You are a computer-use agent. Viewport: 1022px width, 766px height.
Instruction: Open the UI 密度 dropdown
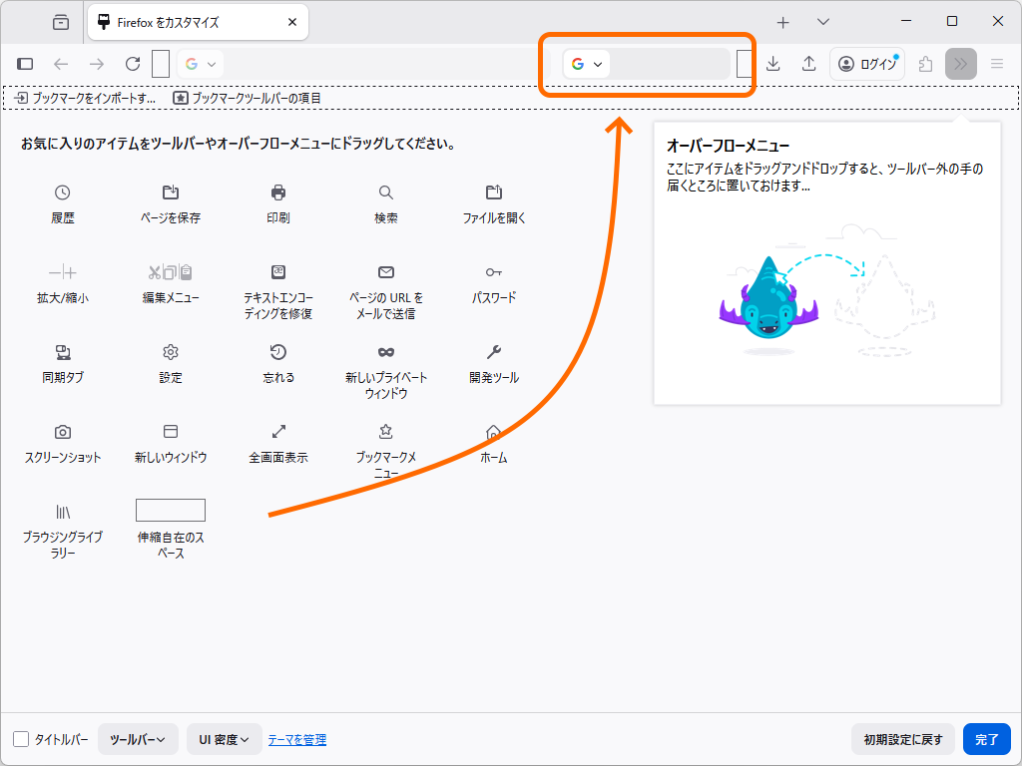click(x=224, y=739)
